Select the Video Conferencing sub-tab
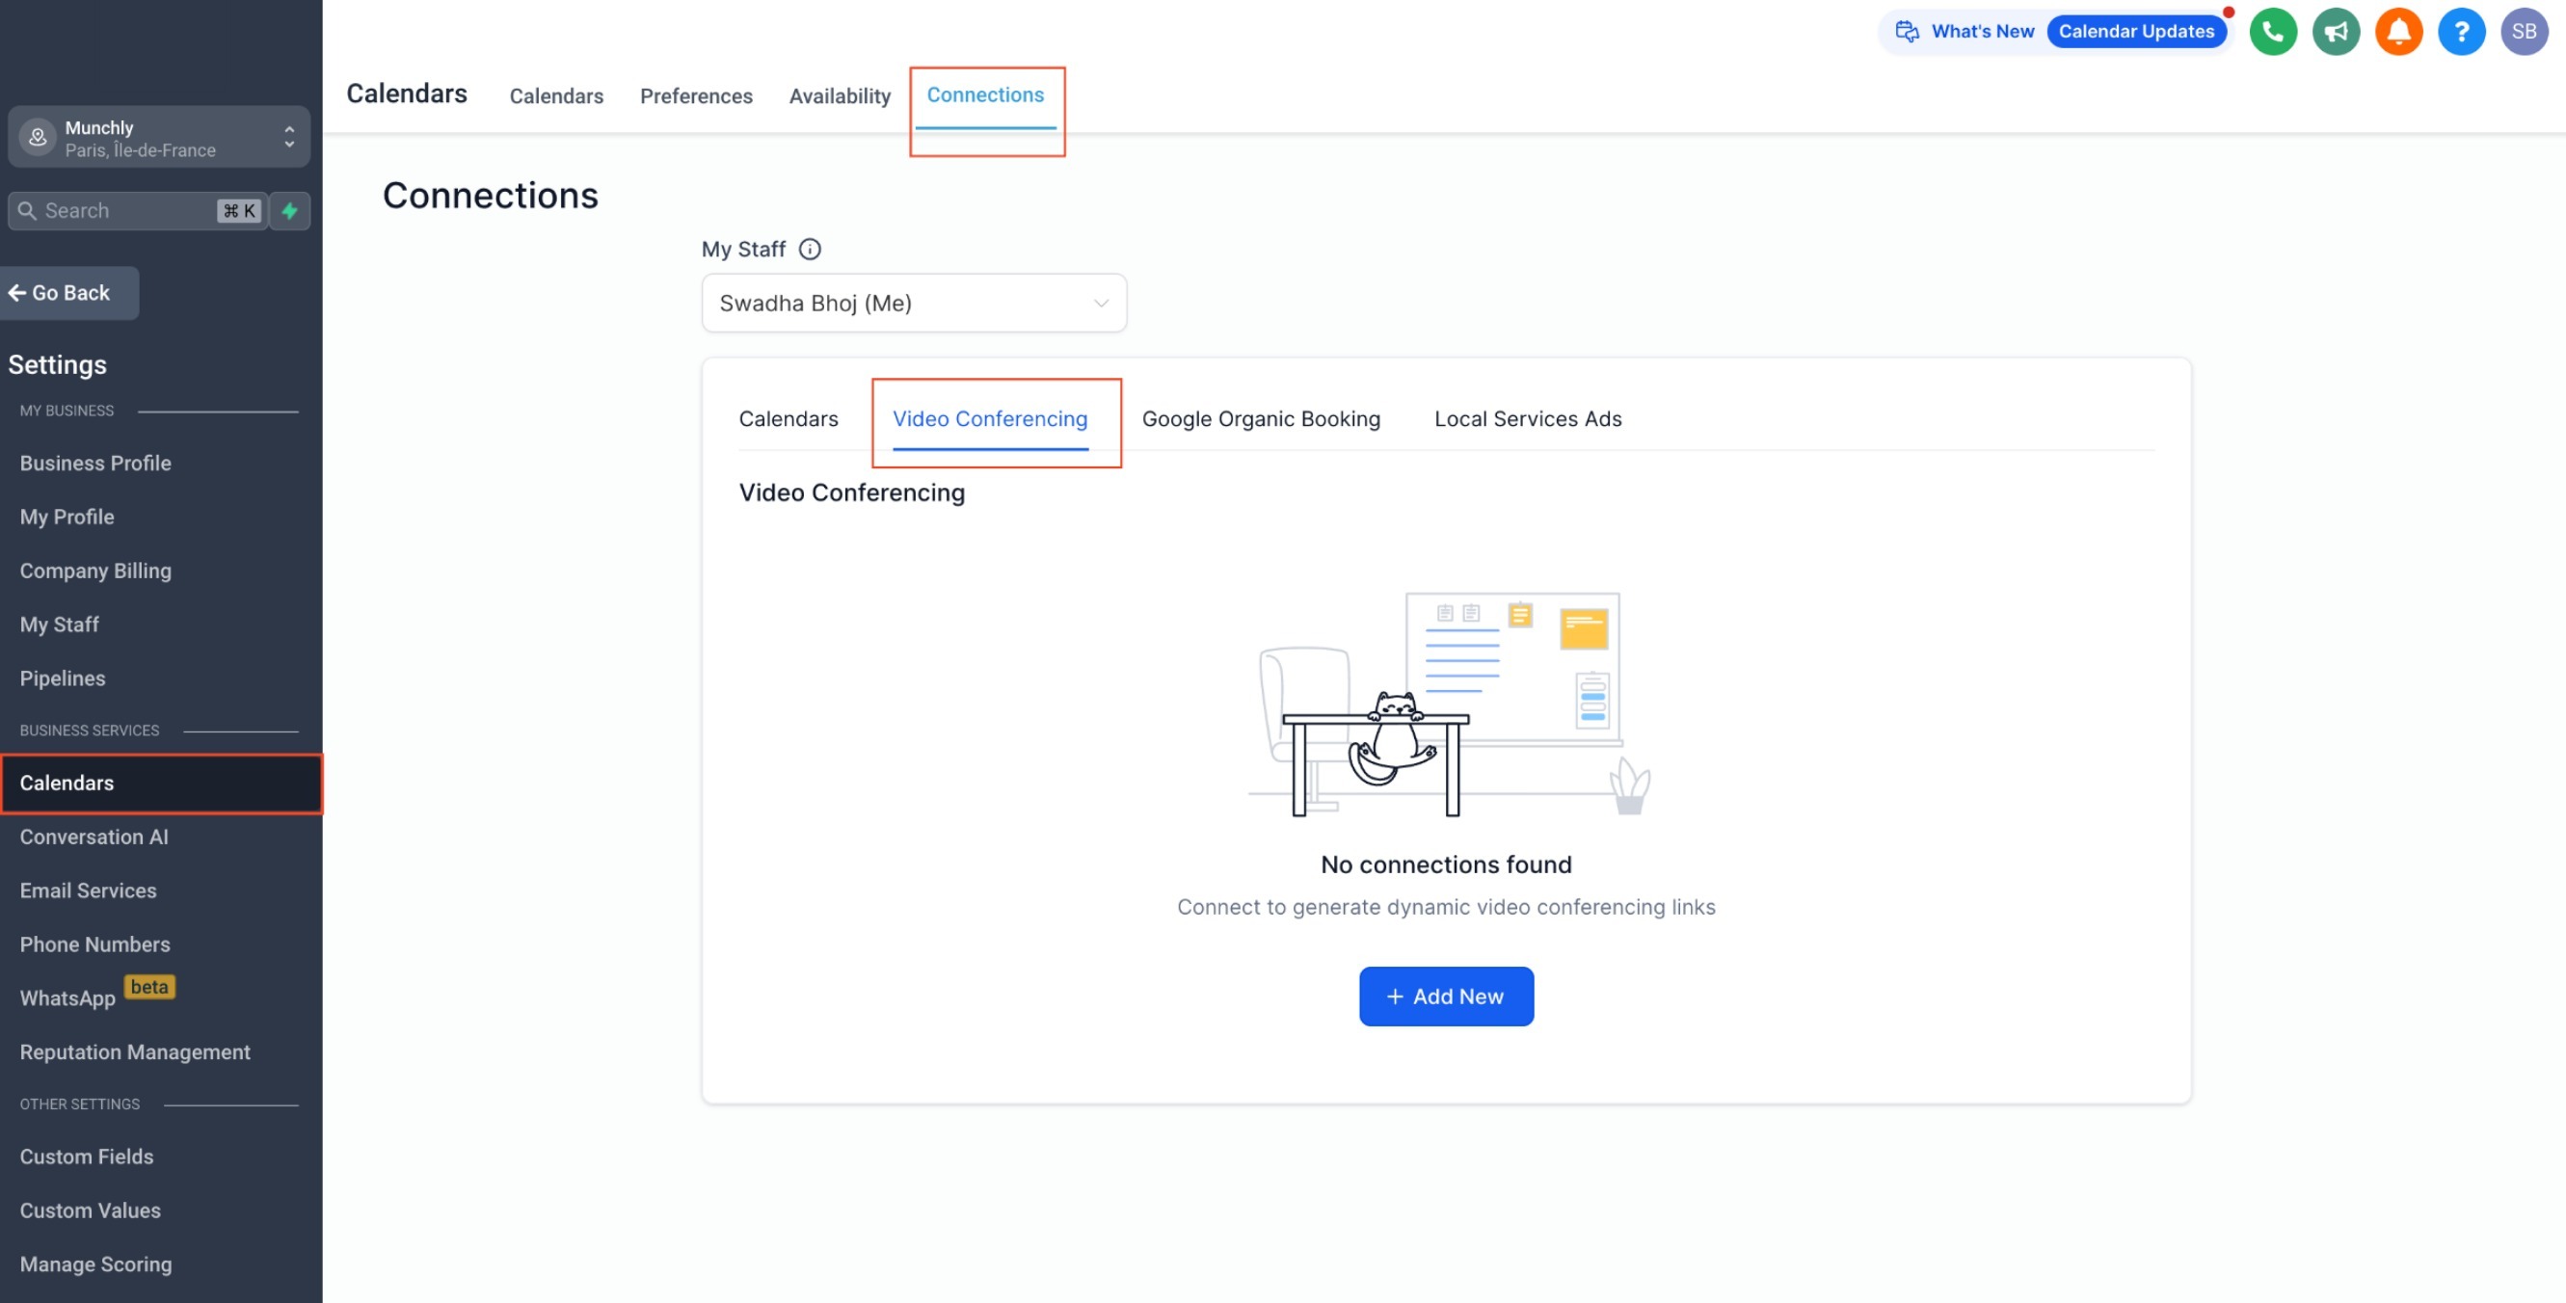Image resolution: width=2566 pixels, height=1303 pixels. coord(989,419)
